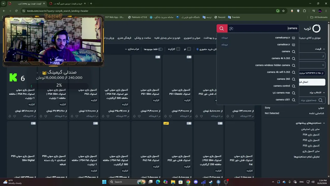
Task: Select the صوتی و تصویری category menu
Action: point(192,38)
